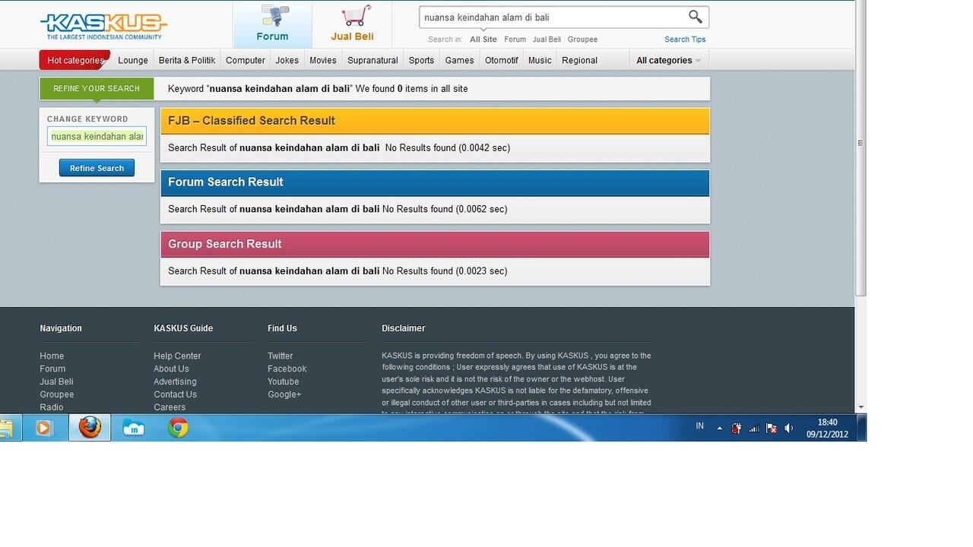973x547 pixels.
Task: Open footer Forum link
Action: point(52,369)
